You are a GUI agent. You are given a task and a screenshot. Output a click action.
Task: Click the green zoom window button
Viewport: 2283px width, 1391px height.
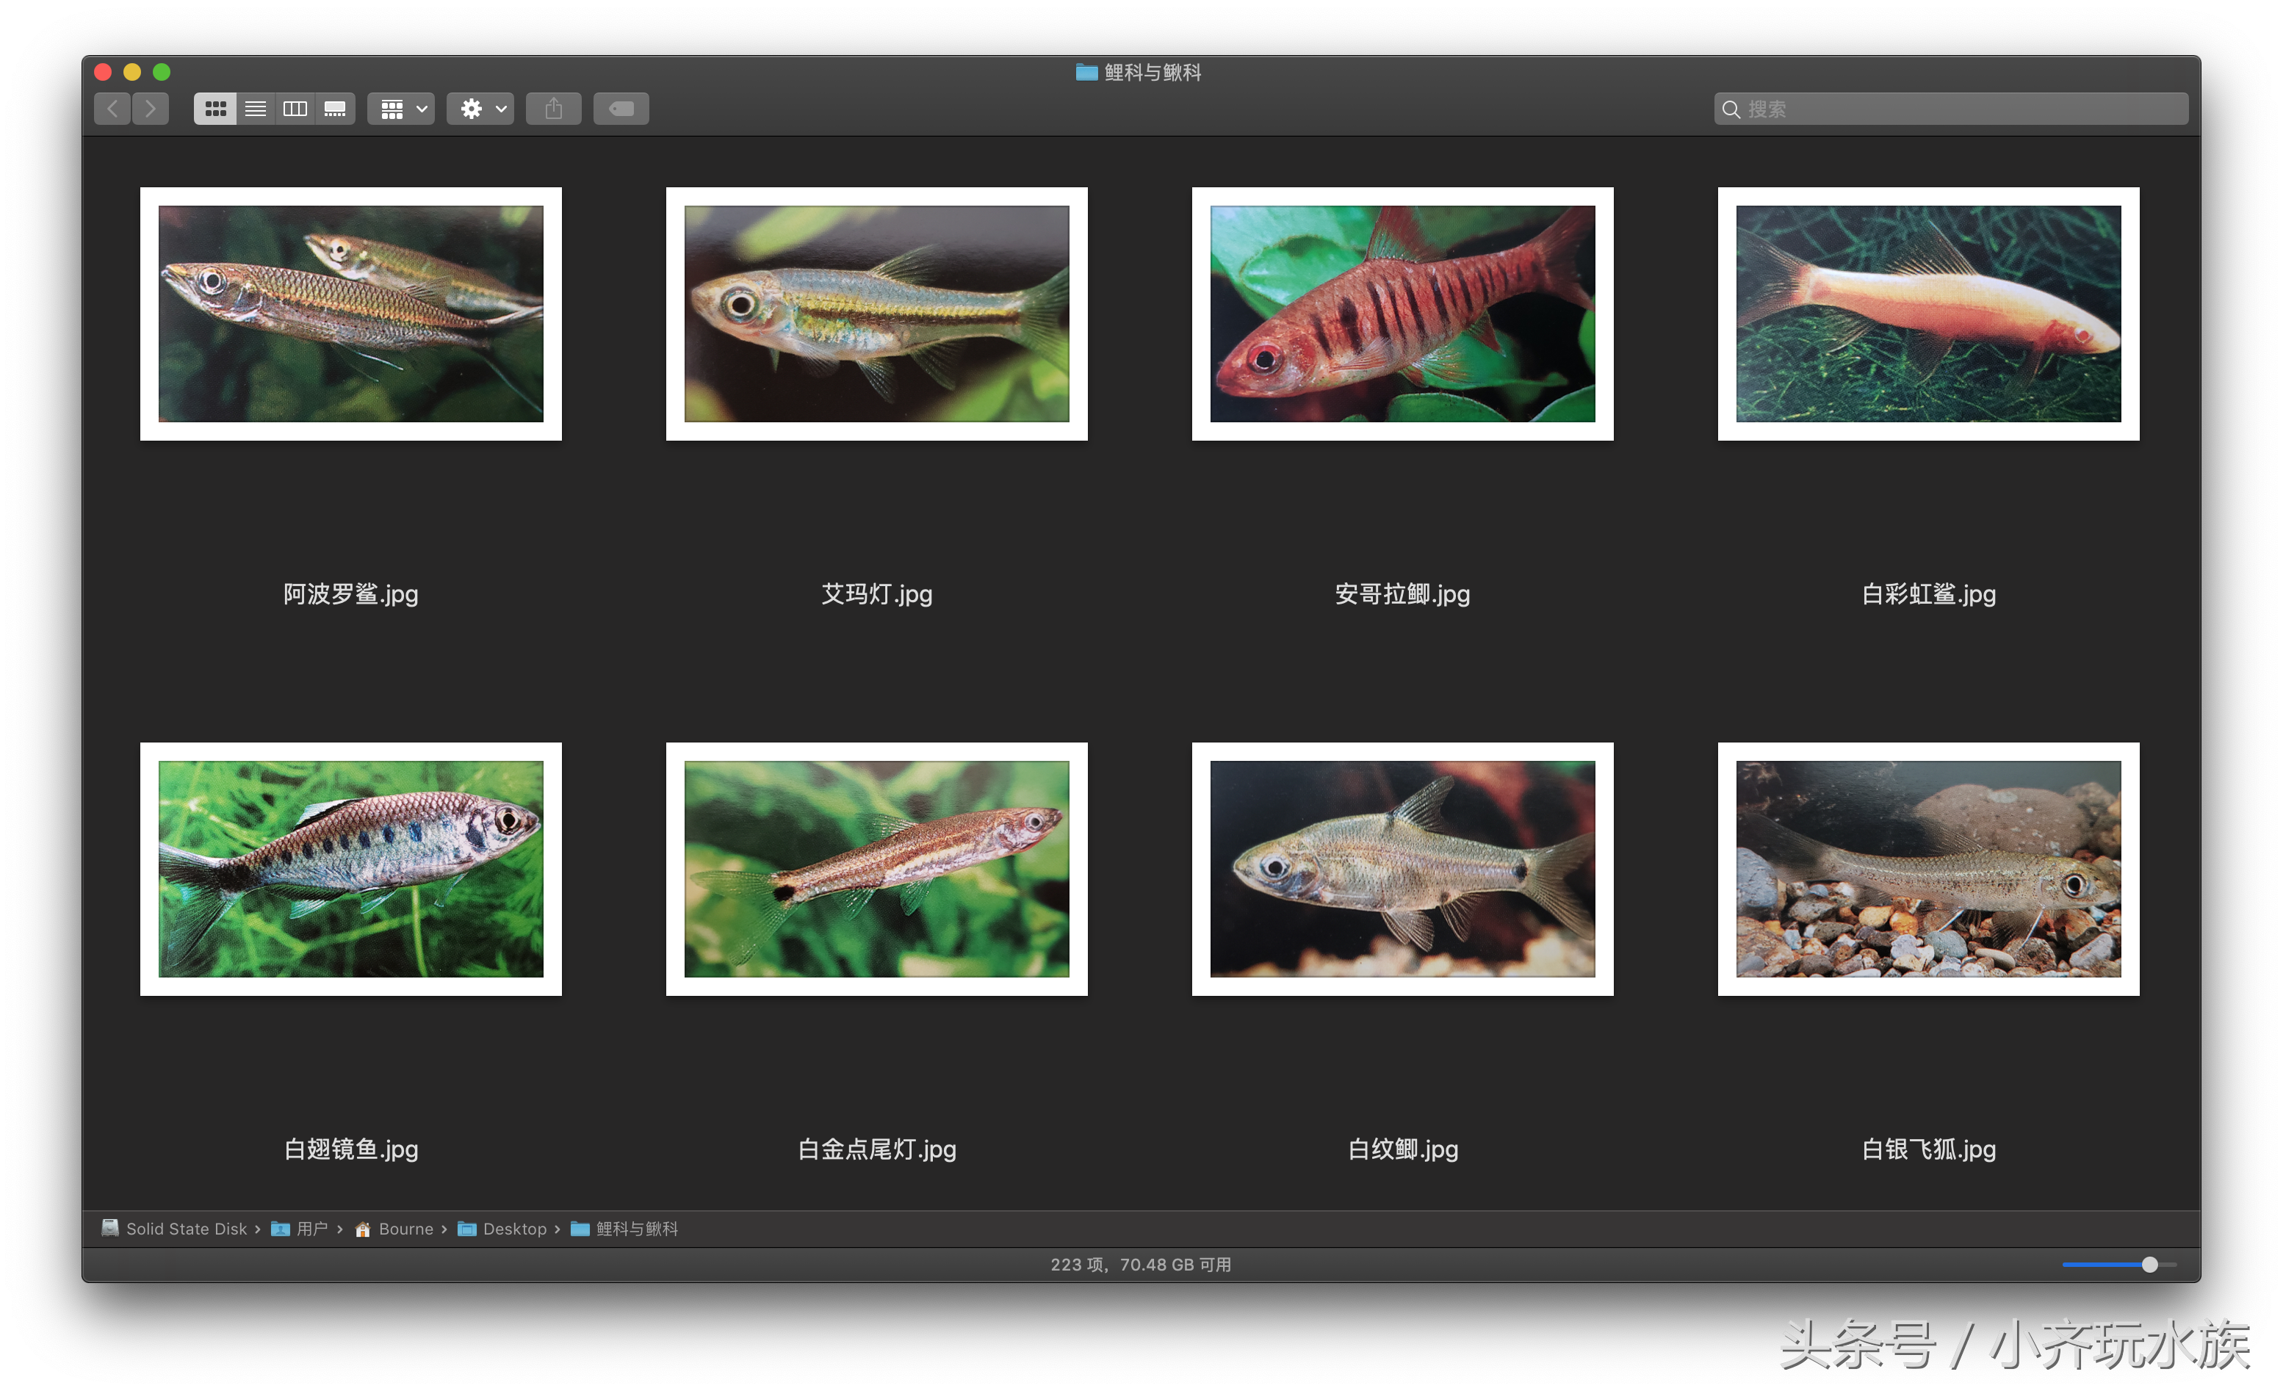[161, 72]
